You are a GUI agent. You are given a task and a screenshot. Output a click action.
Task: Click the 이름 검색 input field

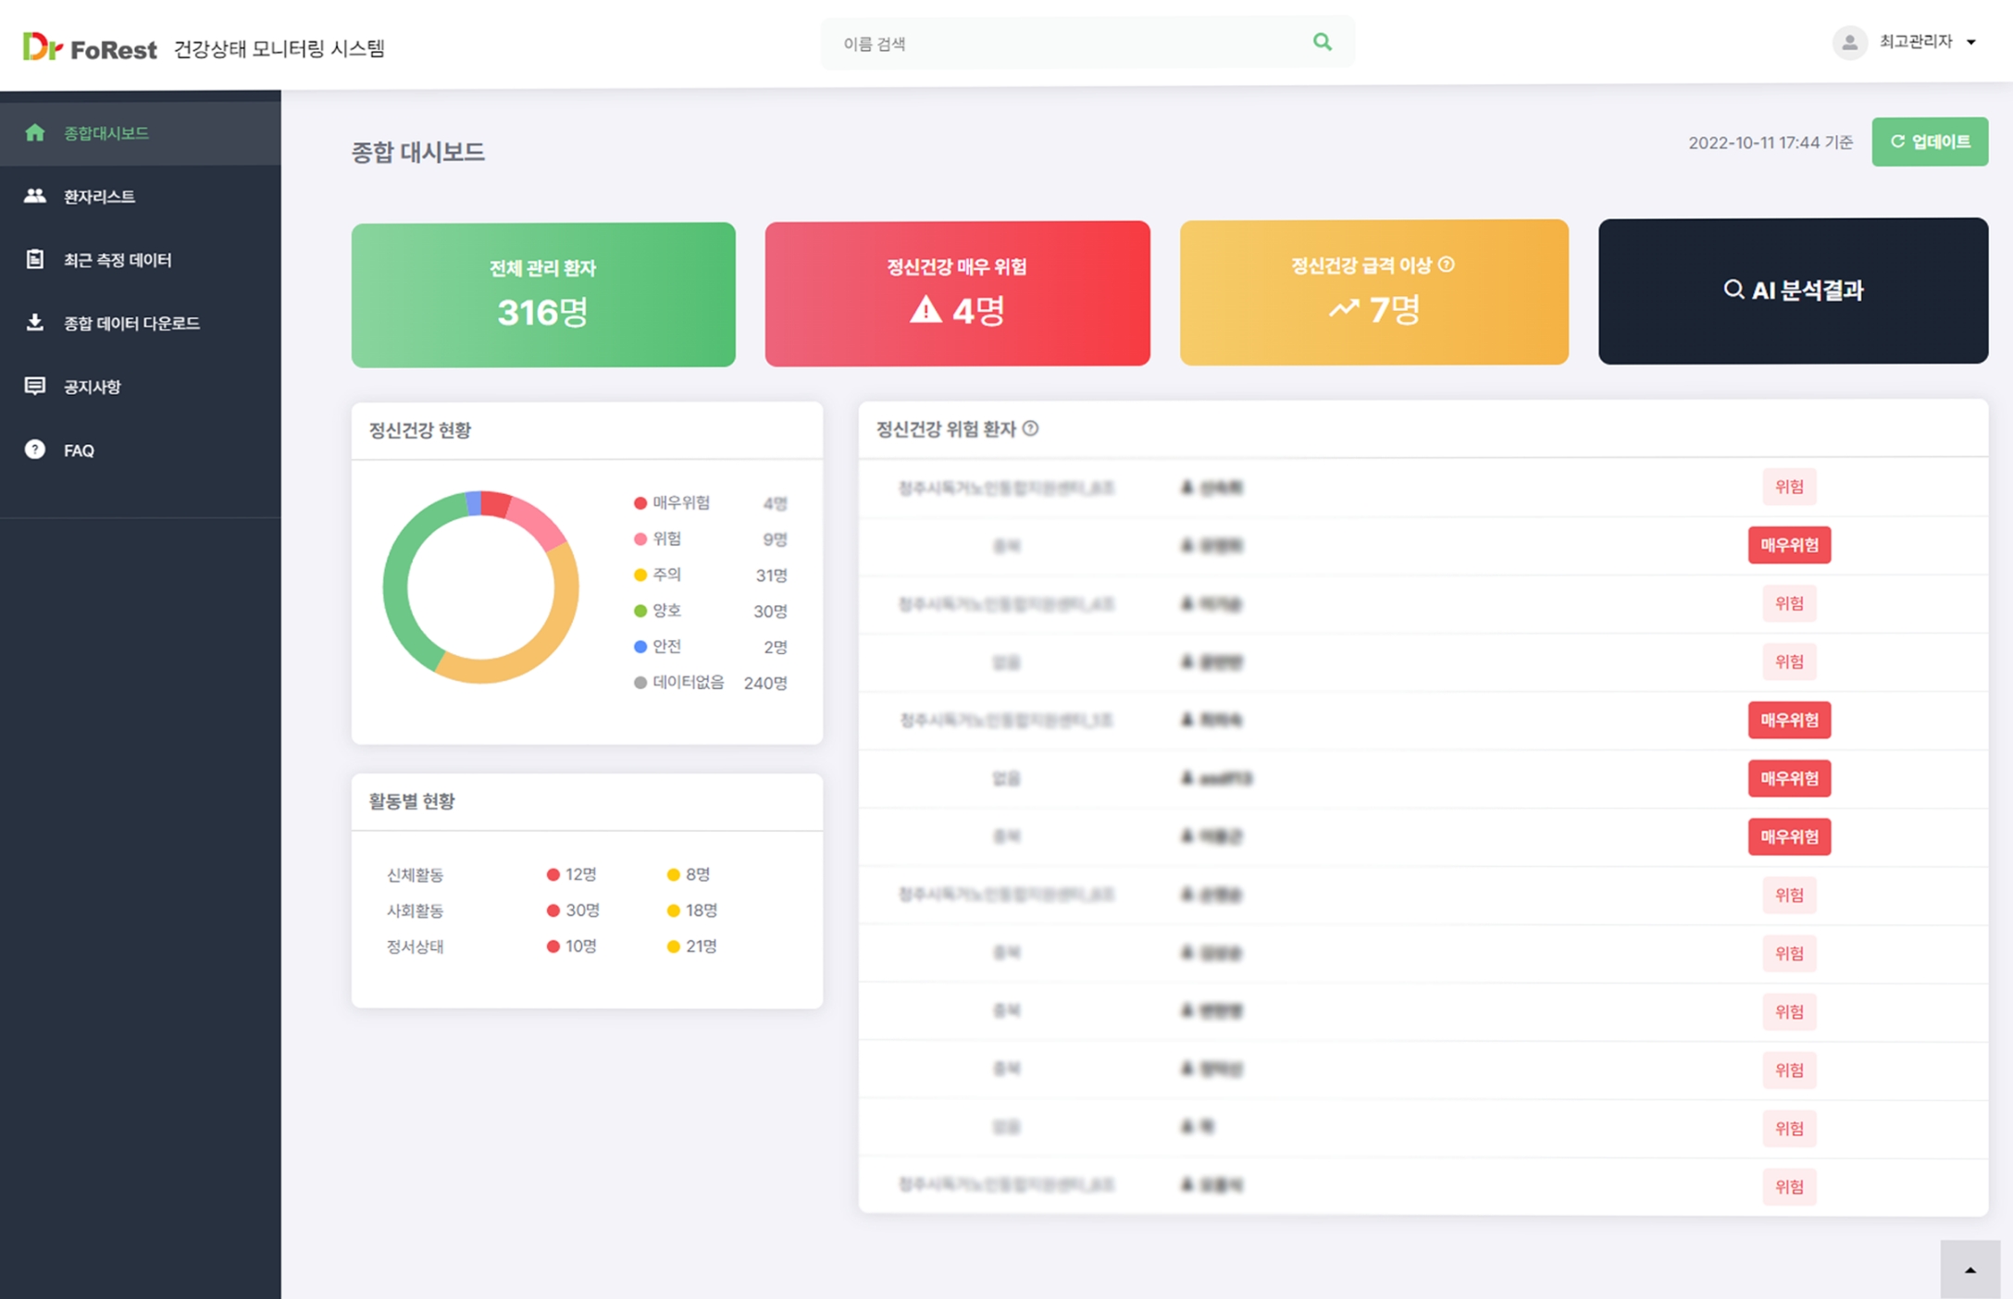tap(1064, 43)
